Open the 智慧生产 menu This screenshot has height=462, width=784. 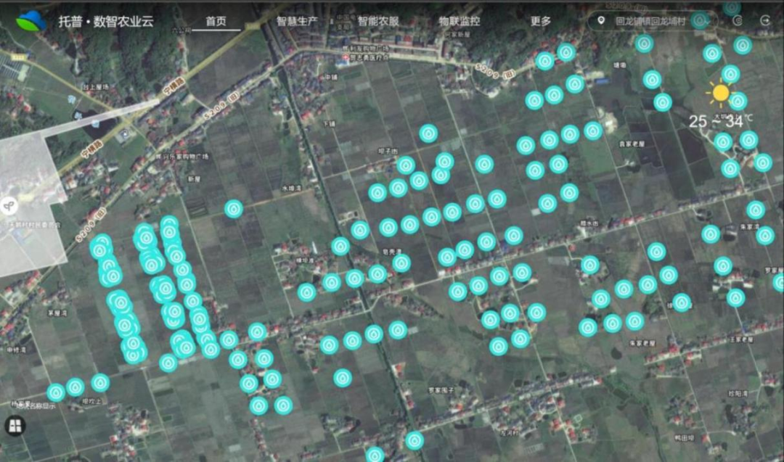297,21
